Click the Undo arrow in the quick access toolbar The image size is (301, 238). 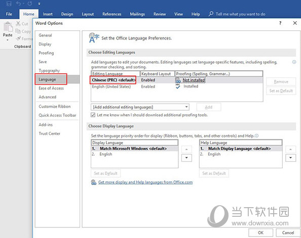(19, 4)
